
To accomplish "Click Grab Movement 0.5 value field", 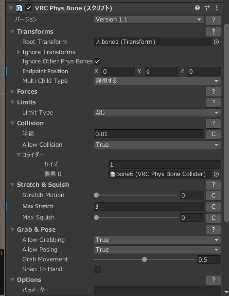I will click(x=209, y=259).
